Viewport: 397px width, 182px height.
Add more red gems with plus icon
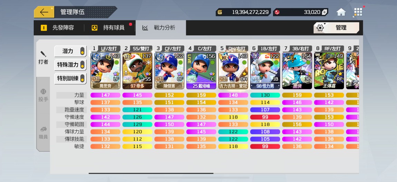point(325,12)
